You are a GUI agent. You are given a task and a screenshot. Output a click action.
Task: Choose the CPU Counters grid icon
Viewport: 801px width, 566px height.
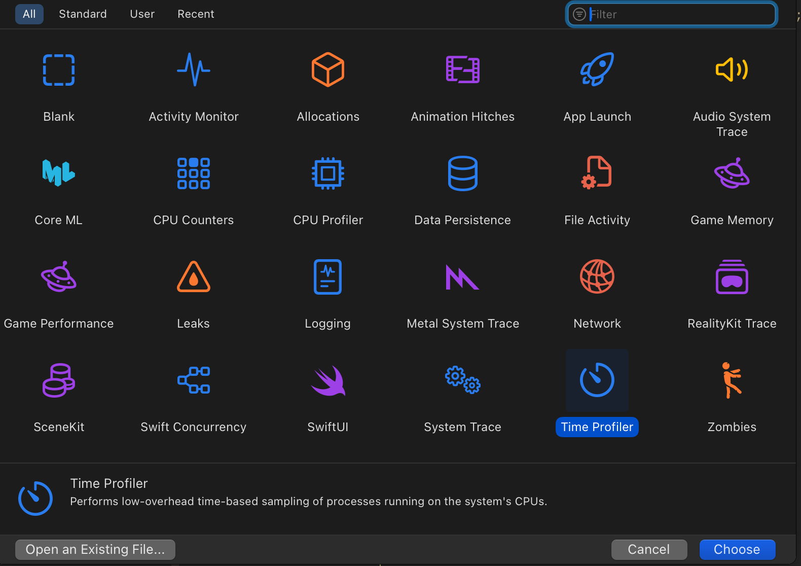click(x=193, y=173)
